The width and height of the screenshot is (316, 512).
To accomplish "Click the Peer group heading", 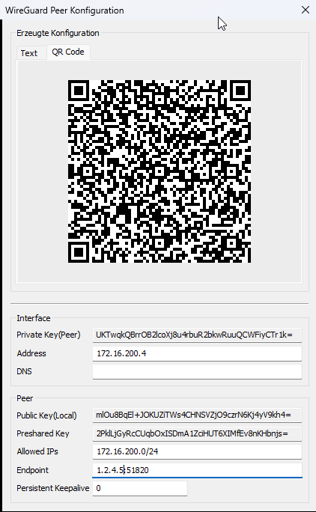I will point(25,398).
